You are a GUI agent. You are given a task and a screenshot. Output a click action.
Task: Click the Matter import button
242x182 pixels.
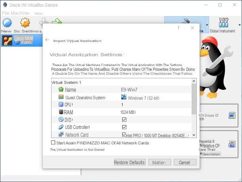tap(159, 162)
